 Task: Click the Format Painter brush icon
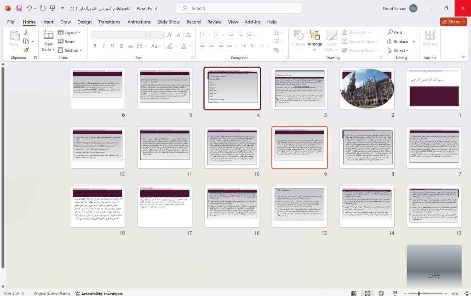click(x=26, y=50)
